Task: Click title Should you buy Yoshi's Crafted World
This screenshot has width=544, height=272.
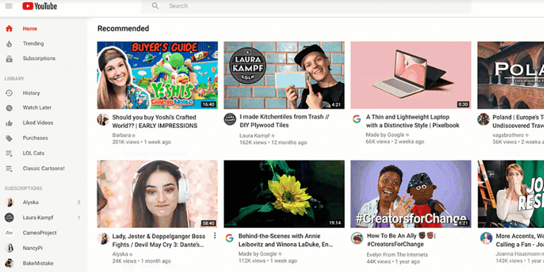Action: point(155,121)
